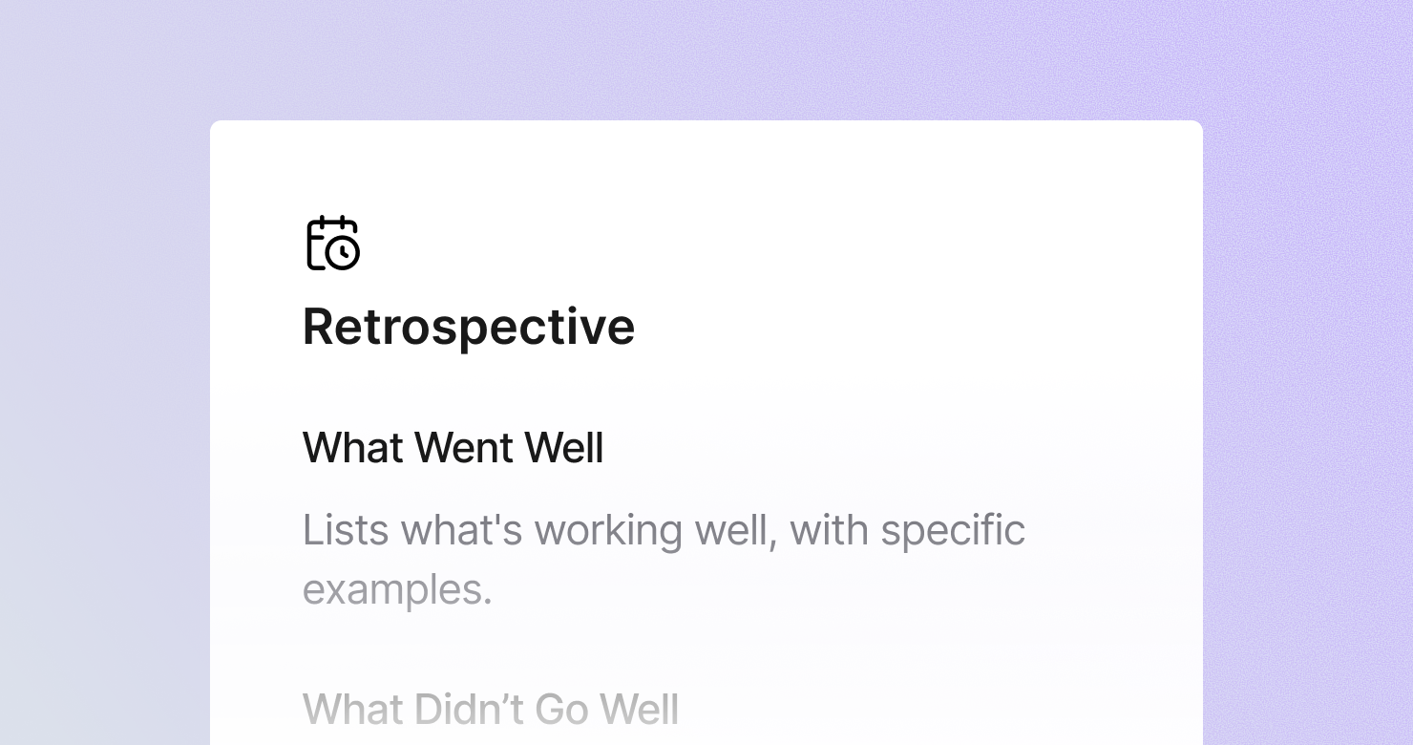Click the small clock face inside the icon
This screenshot has height=745, width=1413.
coord(342,253)
